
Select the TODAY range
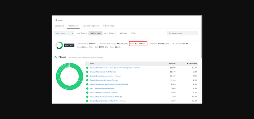(x=133, y=33)
